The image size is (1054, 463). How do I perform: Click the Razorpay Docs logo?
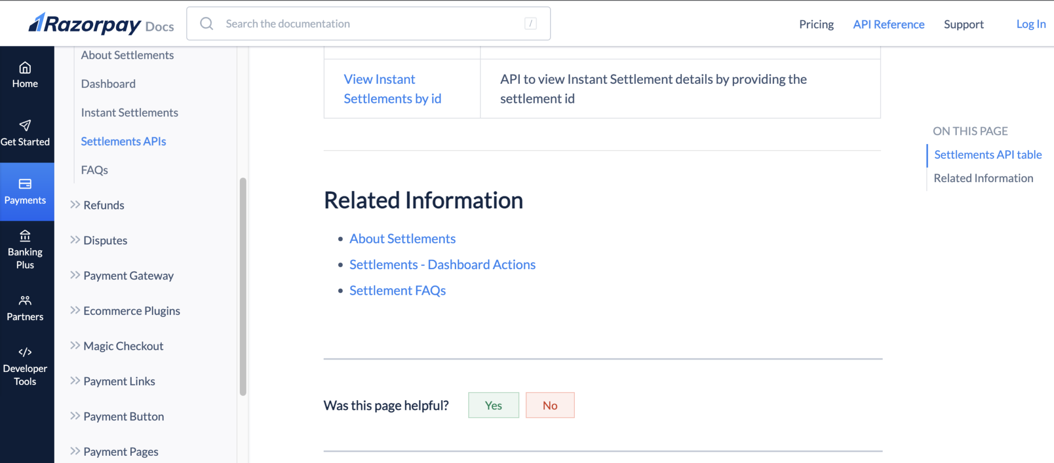(x=100, y=23)
